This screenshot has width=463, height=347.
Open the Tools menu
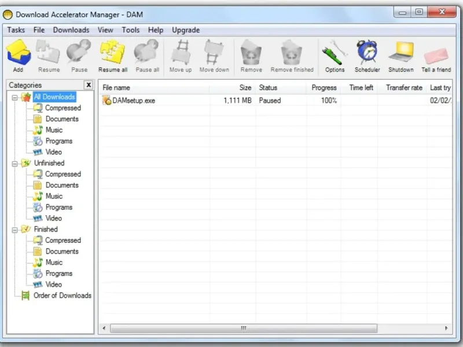pyautogui.click(x=131, y=30)
